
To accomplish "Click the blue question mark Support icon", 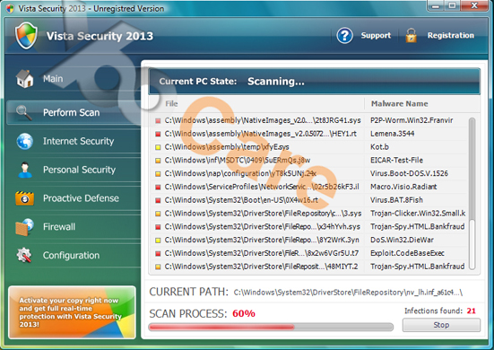I will (x=344, y=35).
